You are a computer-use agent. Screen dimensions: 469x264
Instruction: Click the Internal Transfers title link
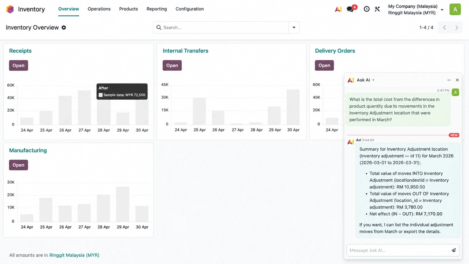coord(186,51)
